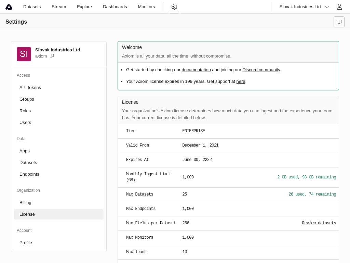Click the Review datasets link
This screenshot has width=350, height=263.
coord(319,223)
